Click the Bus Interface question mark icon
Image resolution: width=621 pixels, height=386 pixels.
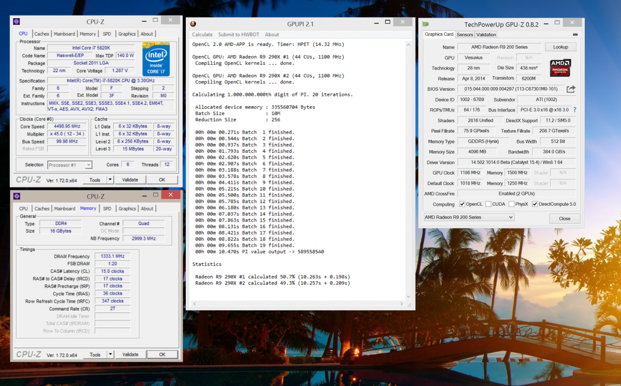click(574, 110)
